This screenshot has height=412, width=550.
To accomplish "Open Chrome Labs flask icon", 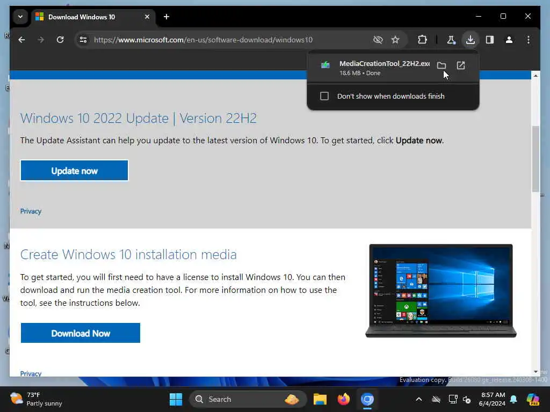I will coord(451,40).
